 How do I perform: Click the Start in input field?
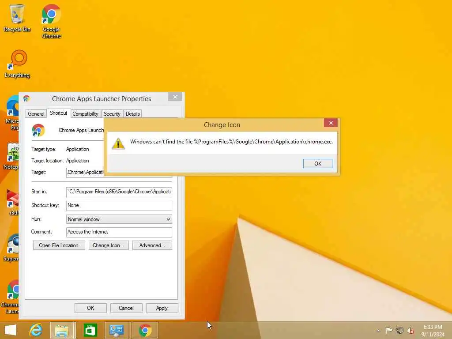coord(119,192)
